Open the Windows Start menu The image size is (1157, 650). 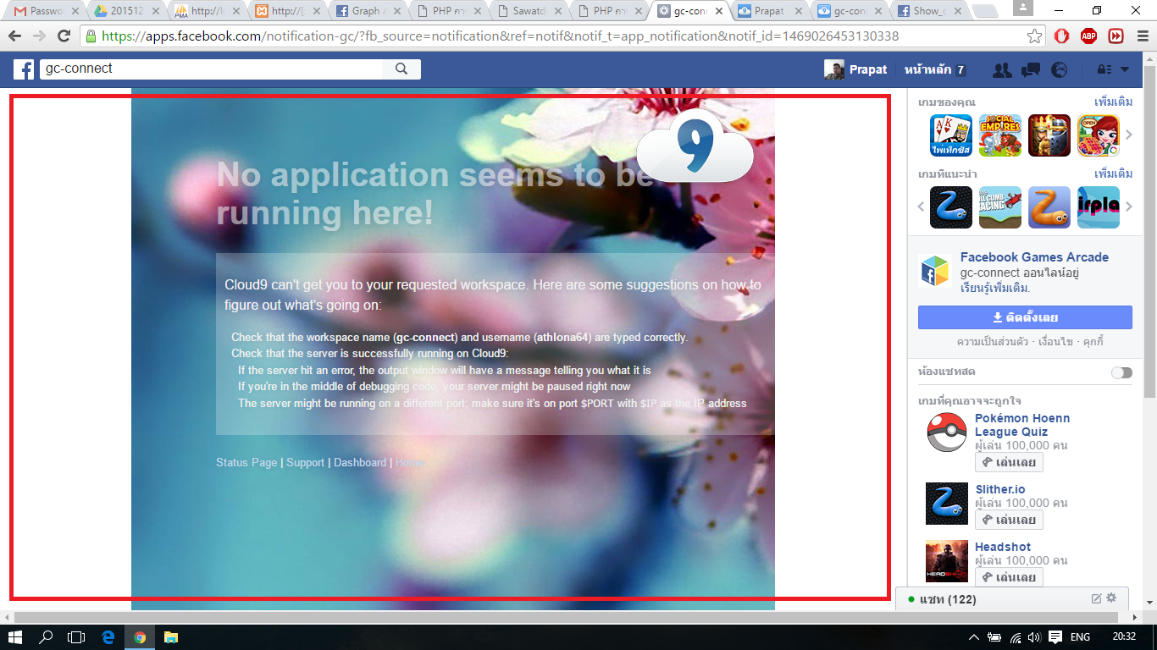[x=14, y=636]
